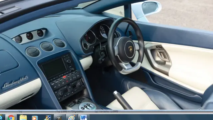Click the red hazard button on the console
Screen dimensions: 213x120
pos(64,77)
